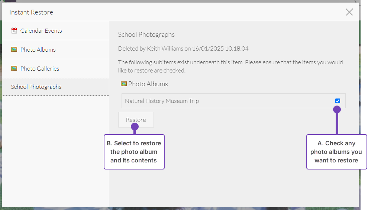This screenshot has height=210, width=368.
Task: Select School Photographs in the left sidebar
Action: pos(36,87)
